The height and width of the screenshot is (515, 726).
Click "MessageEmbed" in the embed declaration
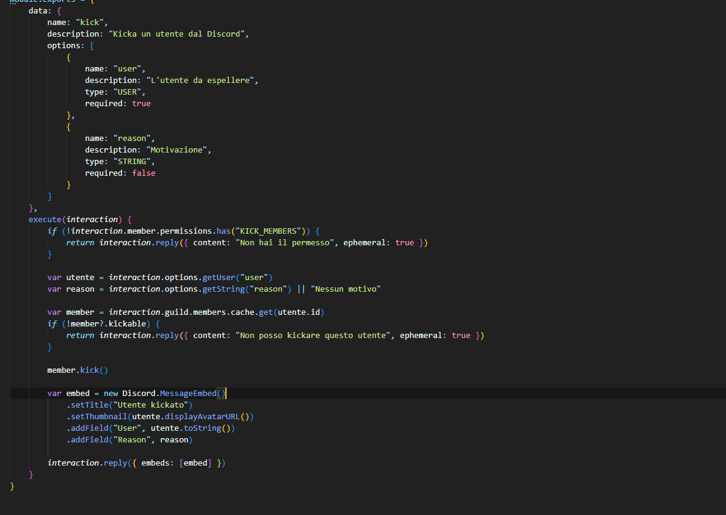(188, 393)
